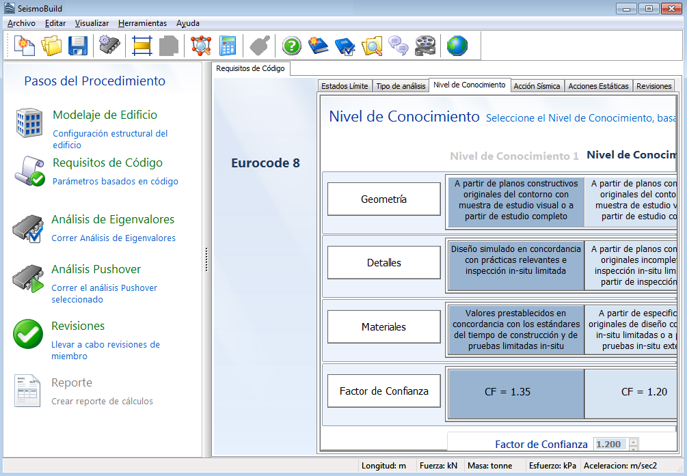This screenshot has width=687, height=476.
Task: Choose the Nivel de Conocimiento 1 header
Action: coord(514,156)
